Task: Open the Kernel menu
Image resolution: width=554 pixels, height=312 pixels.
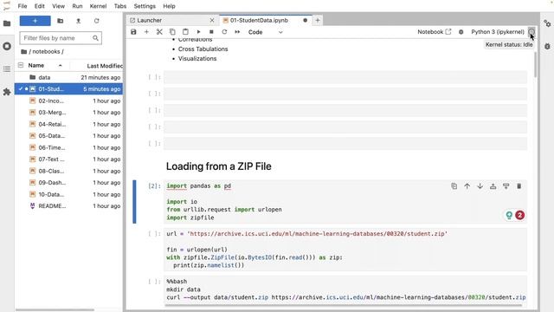Action: pyautogui.click(x=98, y=6)
